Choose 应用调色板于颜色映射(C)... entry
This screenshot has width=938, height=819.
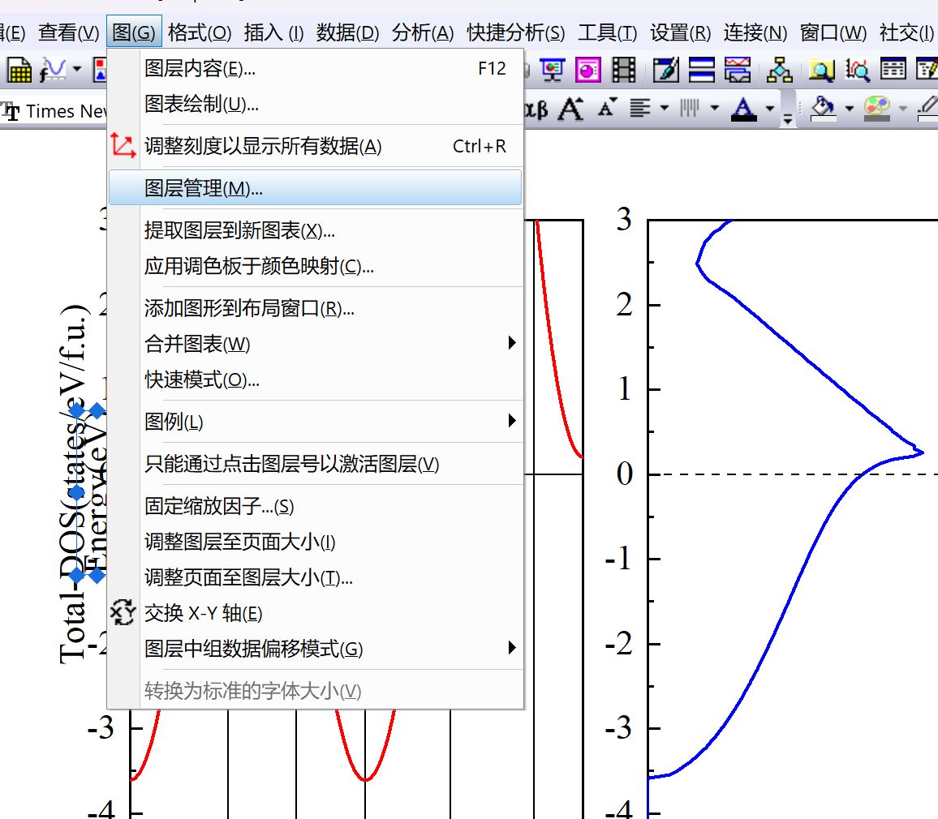click(316, 266)
